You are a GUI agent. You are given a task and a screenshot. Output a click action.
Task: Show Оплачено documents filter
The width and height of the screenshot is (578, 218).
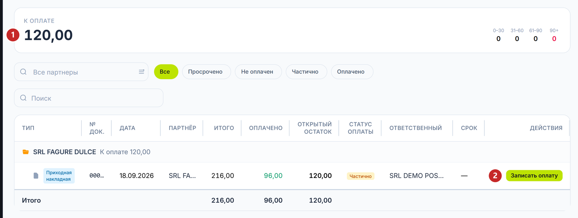[x=352, y=72]
